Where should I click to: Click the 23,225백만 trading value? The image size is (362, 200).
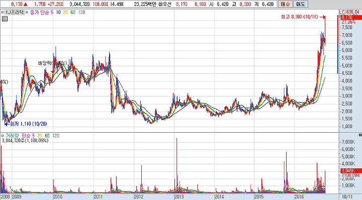[x=145, y=4]
